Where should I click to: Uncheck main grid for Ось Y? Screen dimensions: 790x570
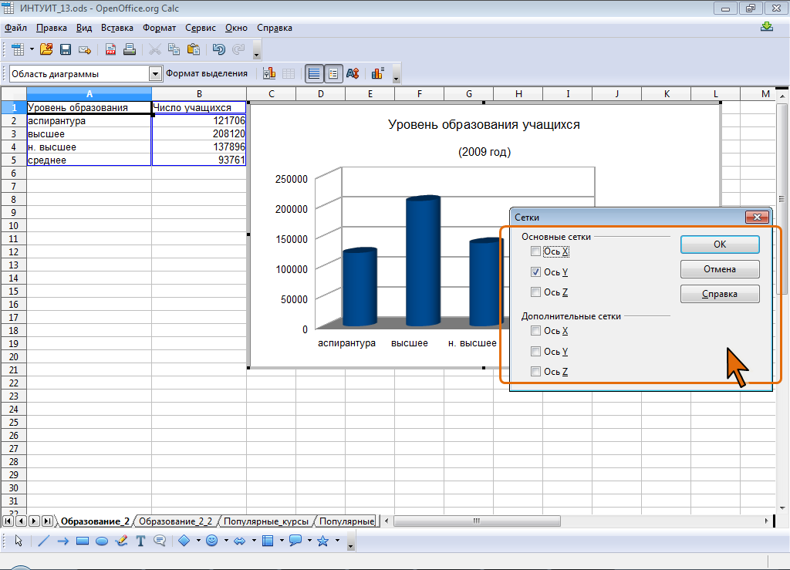pos(535,272)
